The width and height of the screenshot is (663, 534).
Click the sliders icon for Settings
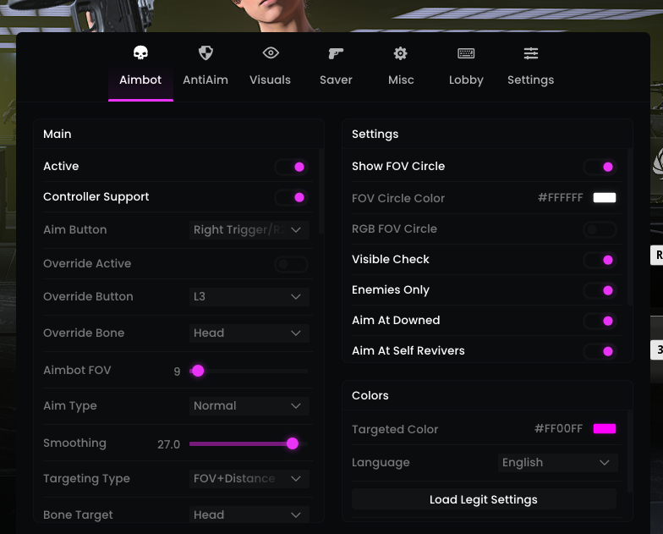531,53
